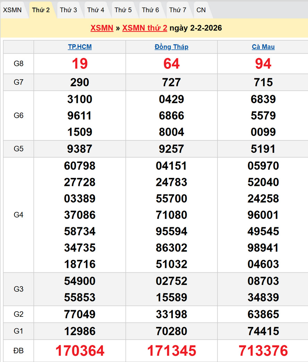Open the TP.HCM province link
This screenshot has width=308, height=362.
coord(80,47)
